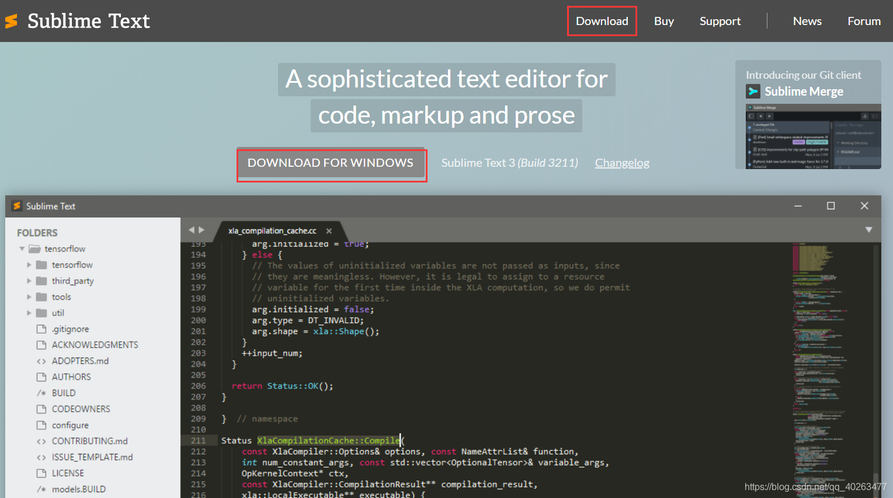
Task: Click the .gitignore file icon
Action: pos(41,329)
